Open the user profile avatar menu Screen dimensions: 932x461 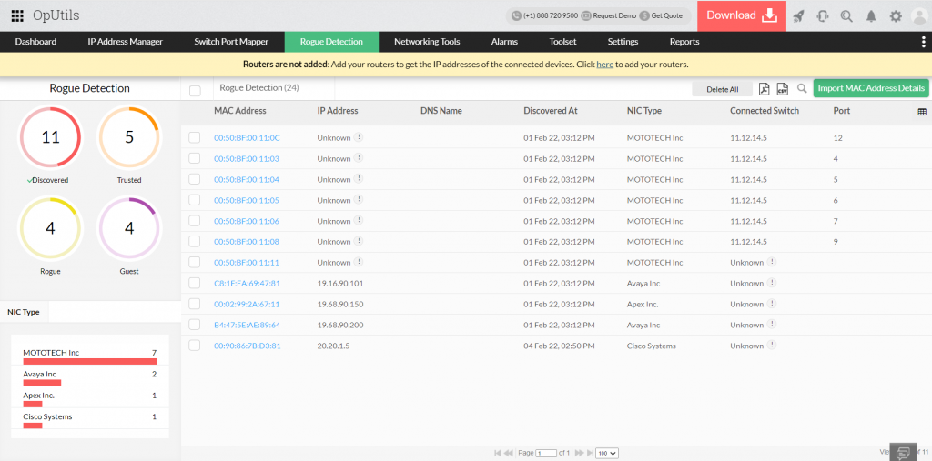[918, 15]
